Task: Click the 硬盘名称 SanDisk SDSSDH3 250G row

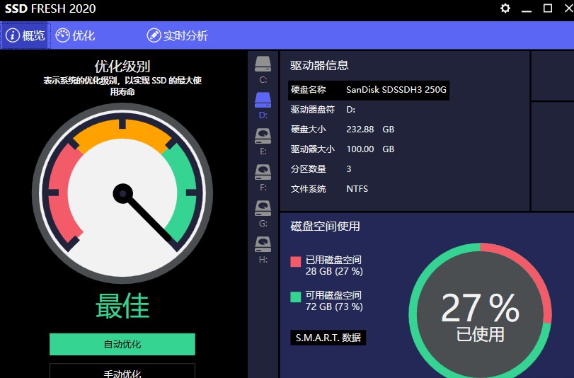Action: tap(369, 90)
